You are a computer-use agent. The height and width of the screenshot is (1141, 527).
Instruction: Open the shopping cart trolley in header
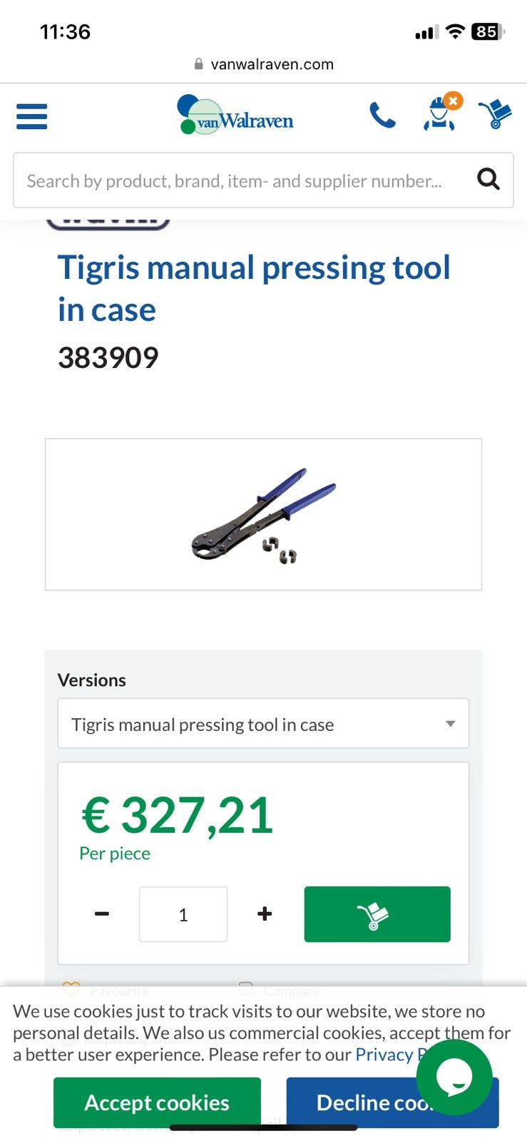[495, 114]
